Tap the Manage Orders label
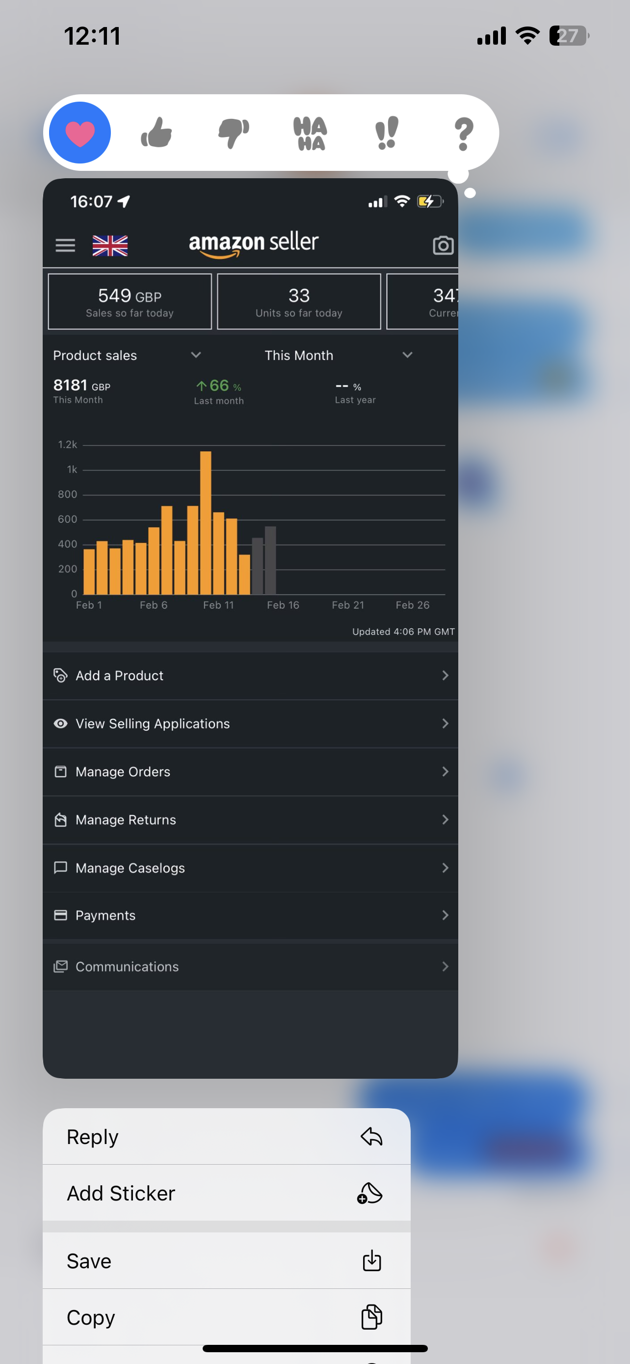 point(123,771)
